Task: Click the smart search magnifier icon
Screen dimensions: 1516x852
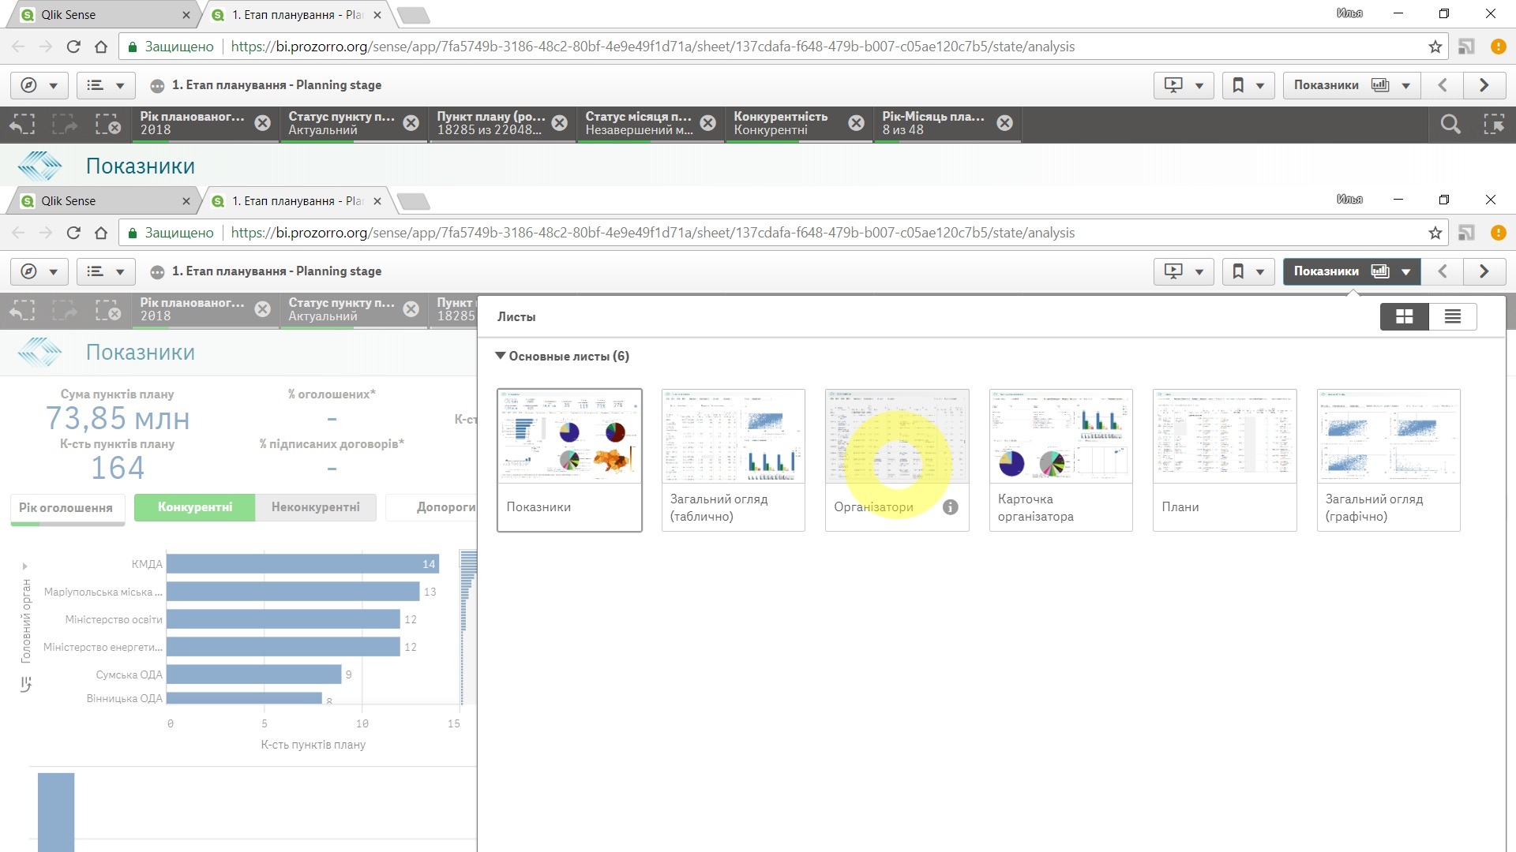Action: tap(1450, 124)
